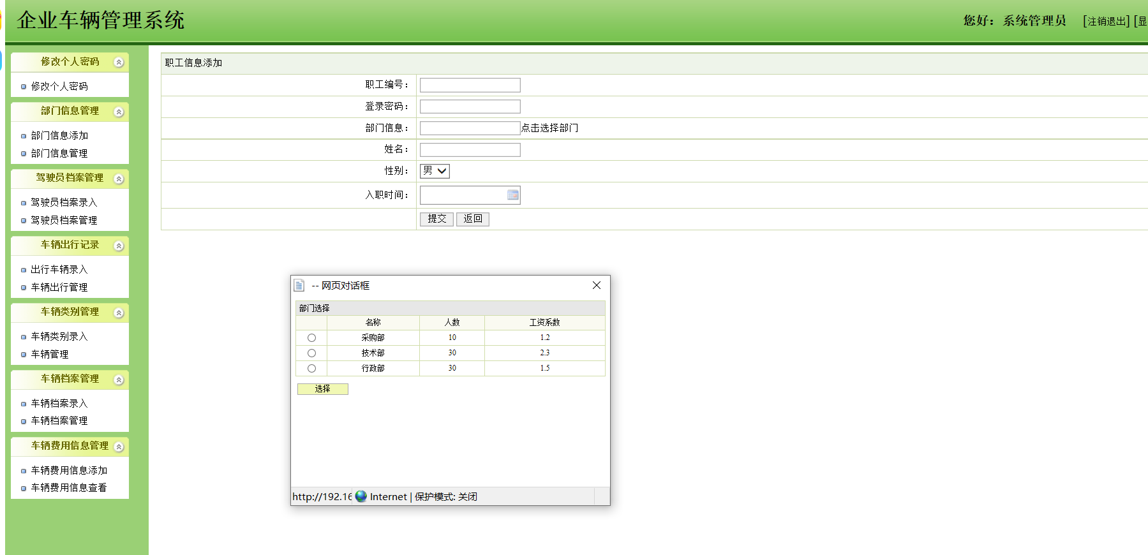Screen dimensions: 1148x555
Task: Click the 企业车辆管理系统 title
Action: (x=101, y=20)
